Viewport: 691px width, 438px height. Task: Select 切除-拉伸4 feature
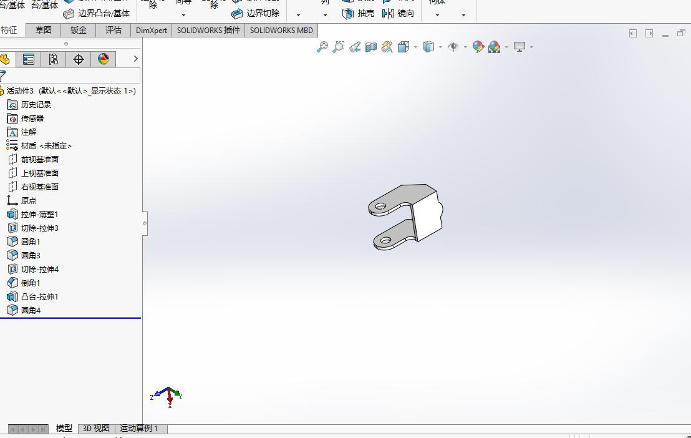(x=32, y=269)
